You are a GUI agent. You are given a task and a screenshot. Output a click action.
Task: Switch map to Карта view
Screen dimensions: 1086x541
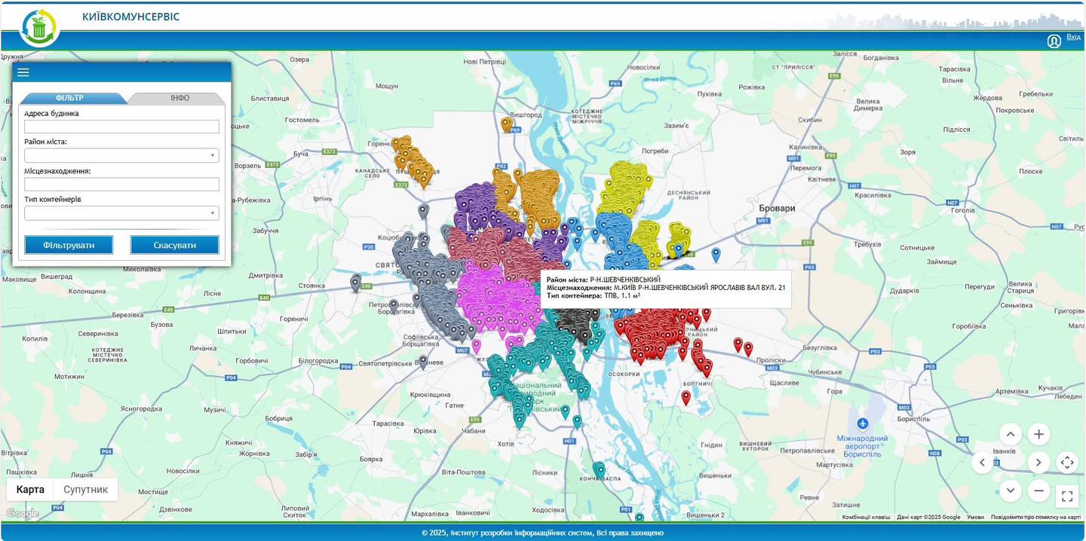(30, 490)
